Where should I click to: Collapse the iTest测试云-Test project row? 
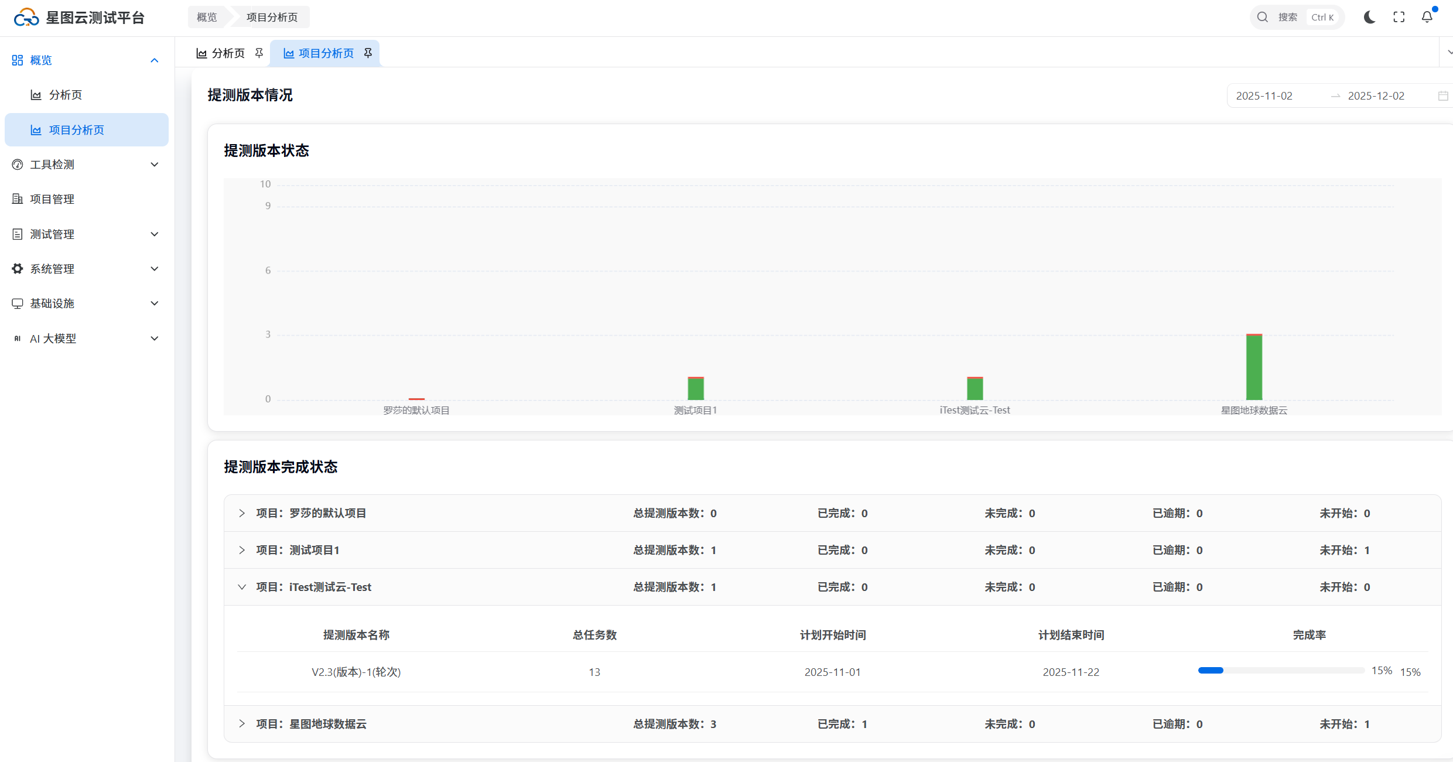click(242, 587)
